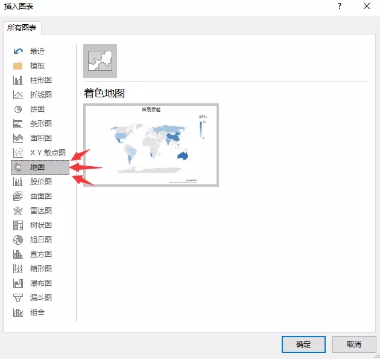The width and height of the screenshot is (380, 359).
Task: Select the 旭日图 sunburst chart icon
Action: (x=18, y=240)
